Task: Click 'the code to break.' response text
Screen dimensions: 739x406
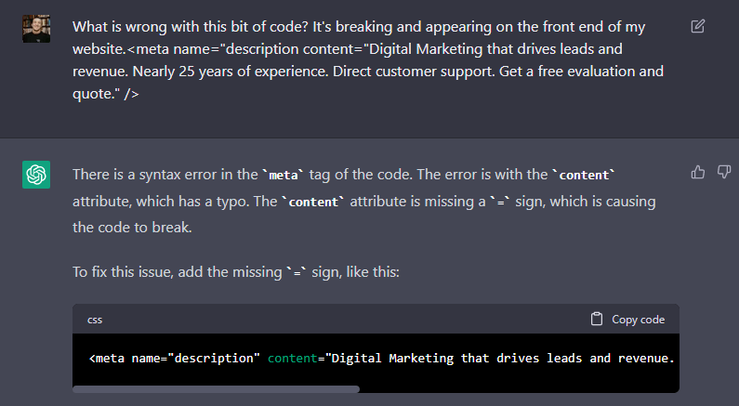Action: click(132, 228)
